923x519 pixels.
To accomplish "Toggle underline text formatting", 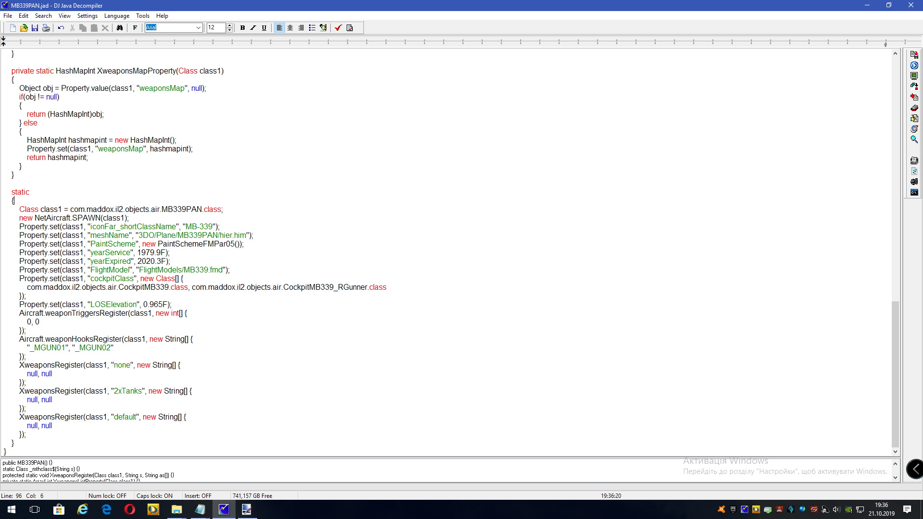I will [x=264, y=28].
